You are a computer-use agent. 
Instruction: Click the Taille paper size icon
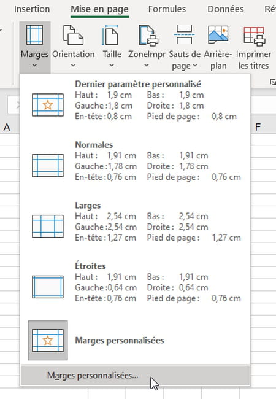[x=110, y=35]
